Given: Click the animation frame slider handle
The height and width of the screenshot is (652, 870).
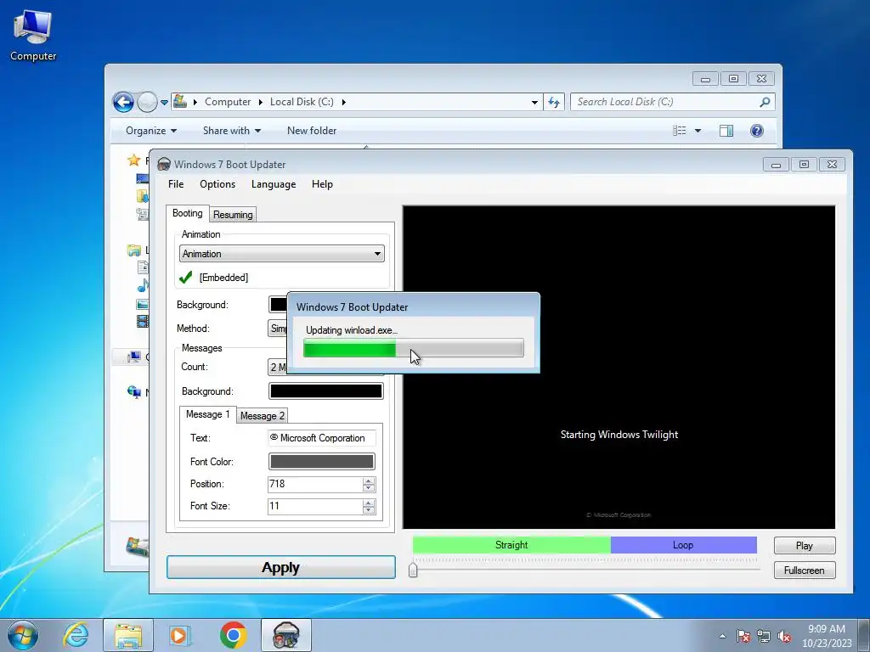Looking at the screenshot, I should tap(413, 570).
